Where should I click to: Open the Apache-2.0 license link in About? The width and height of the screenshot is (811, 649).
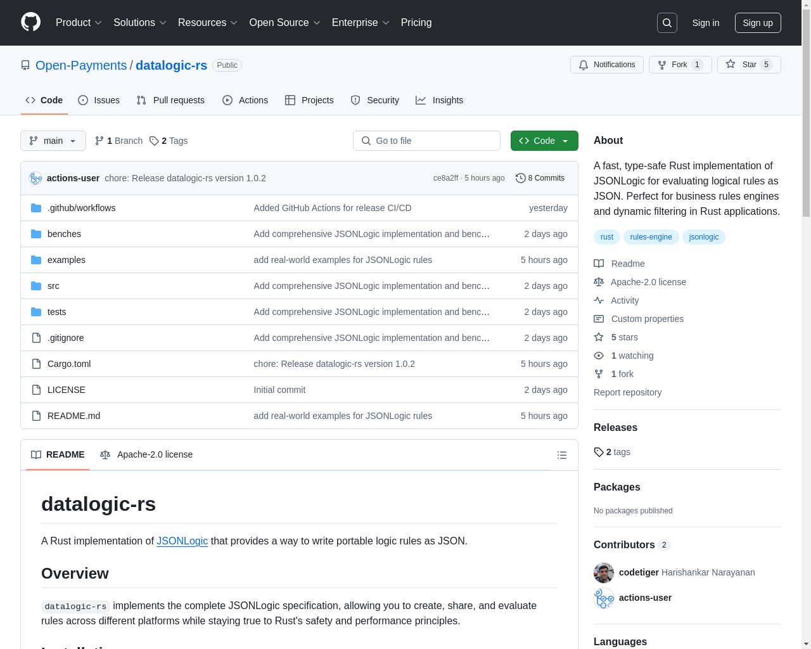[x=640, y=282]
